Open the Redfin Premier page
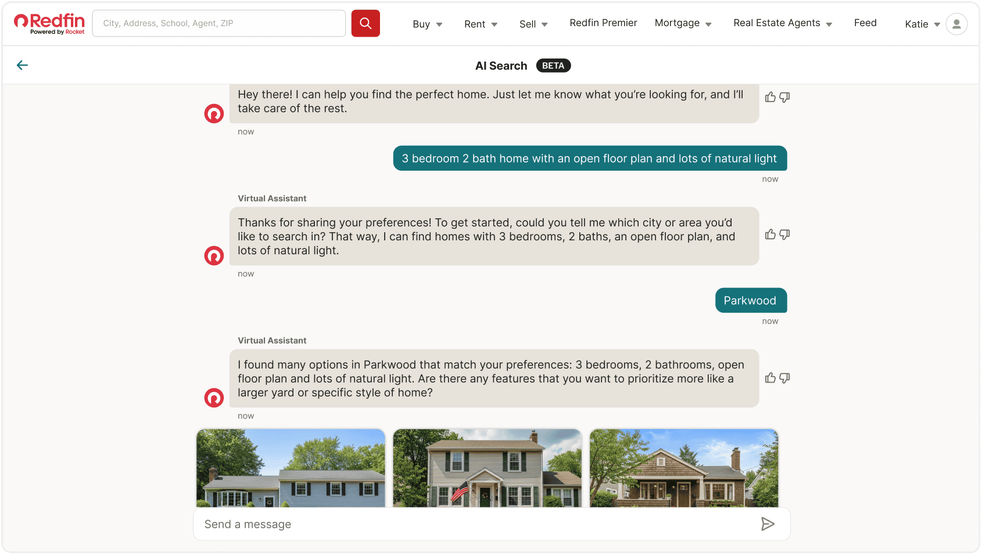This screenshot has width=982, height=555. click(x=603, y=23)
